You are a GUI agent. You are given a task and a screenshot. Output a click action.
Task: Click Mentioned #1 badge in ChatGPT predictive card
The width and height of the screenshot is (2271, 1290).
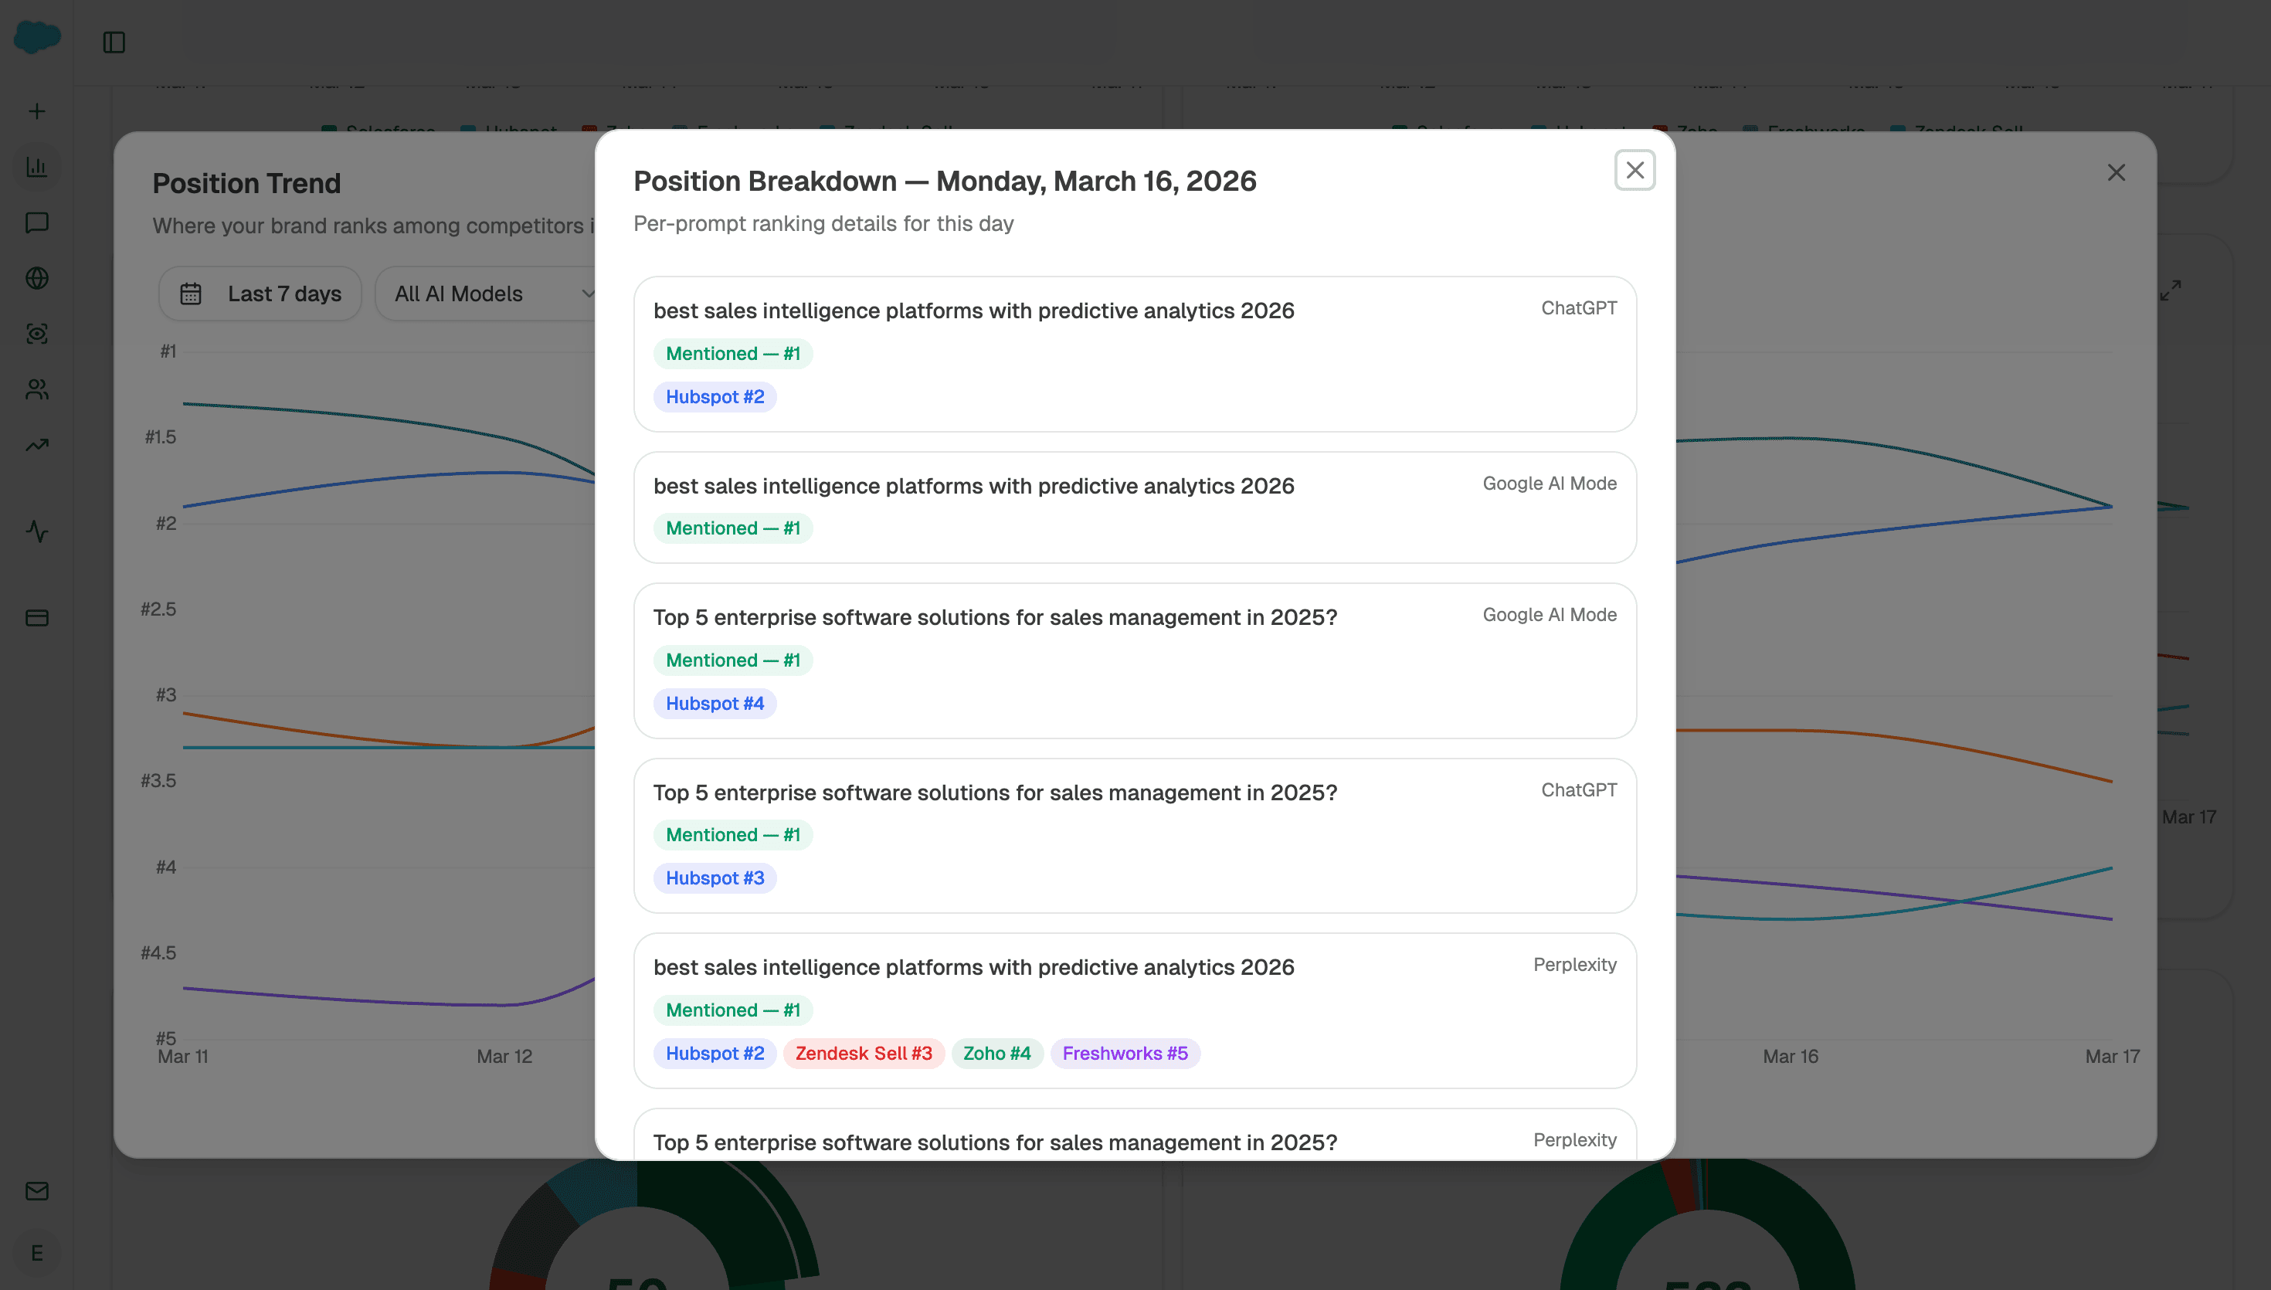(x=733, y=354)
